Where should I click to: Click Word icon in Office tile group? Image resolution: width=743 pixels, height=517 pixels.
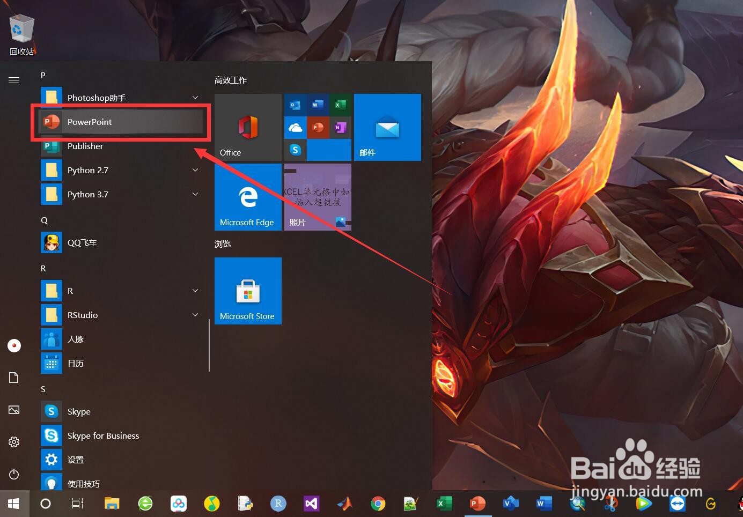[x=318, y=105]
